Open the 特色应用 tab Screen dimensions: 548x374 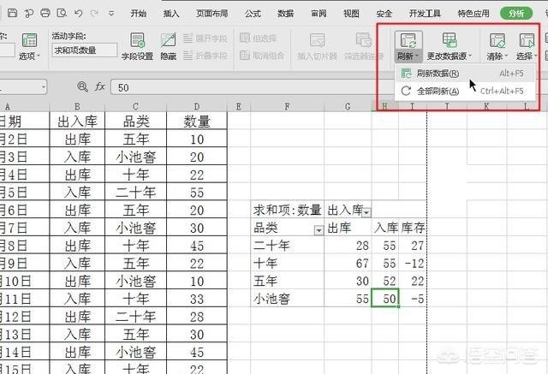click(x=474, y=14)
